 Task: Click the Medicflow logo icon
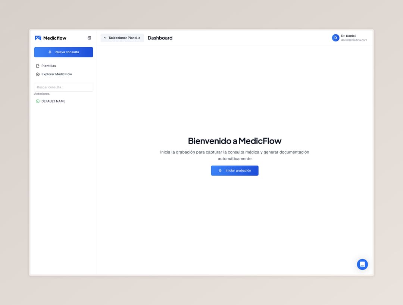[x=38, y=38]
